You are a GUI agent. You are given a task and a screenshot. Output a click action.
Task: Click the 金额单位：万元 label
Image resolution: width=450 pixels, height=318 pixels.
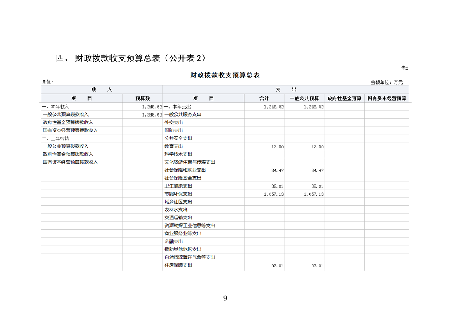click(387, 82)
